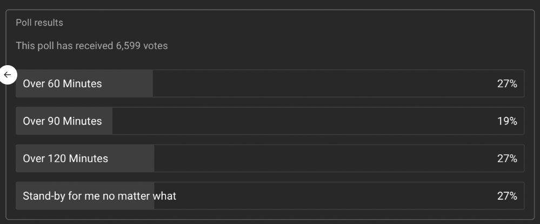Viewport: 540px width, 224px height.
Task: Select the "Over 90 Minutes" option label
Action: [62, 121]
